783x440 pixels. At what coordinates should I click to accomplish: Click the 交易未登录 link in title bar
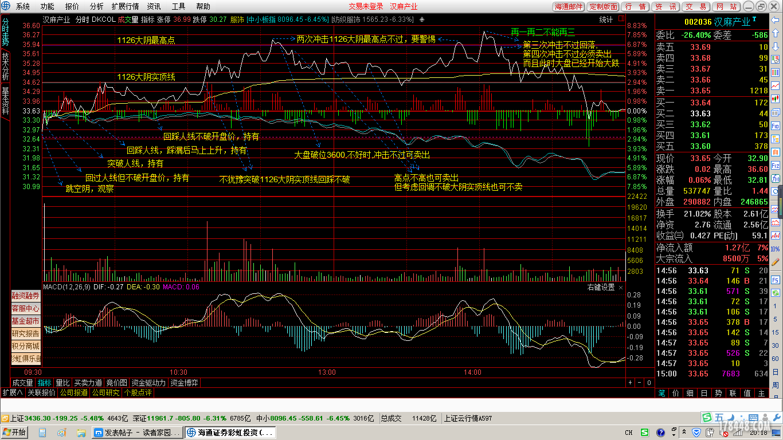click(366, 6)
